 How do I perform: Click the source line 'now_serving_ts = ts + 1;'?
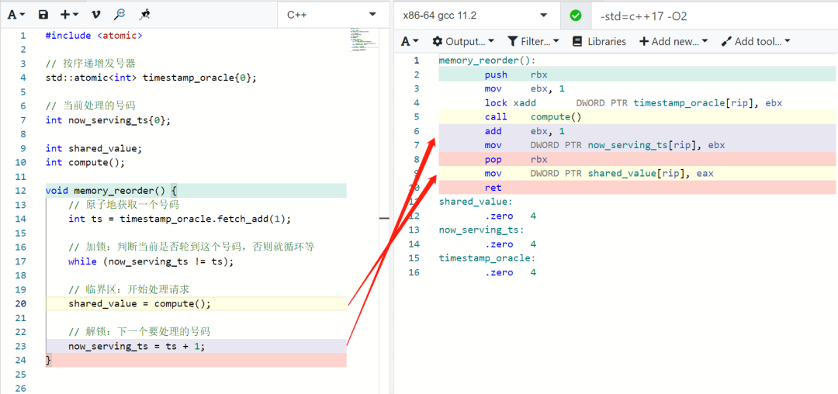(x=137, y=346)
